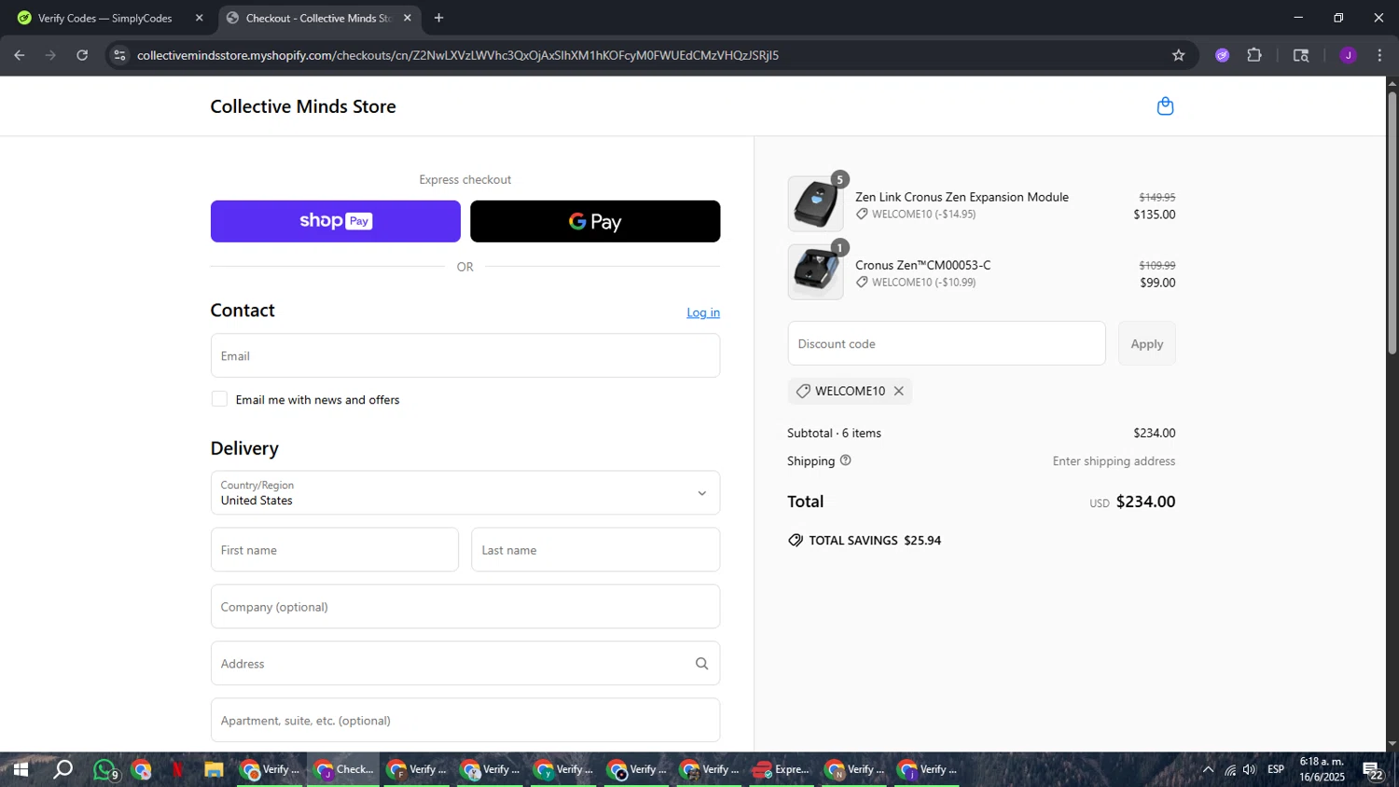Switch to the Checkout Chrome window in taskbar
Viewport: 1399px width, 787px height.
pos(344,770)
